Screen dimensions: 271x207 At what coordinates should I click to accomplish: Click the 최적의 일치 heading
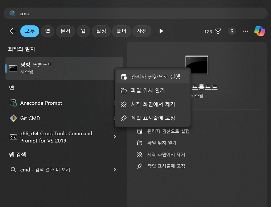[21, 49]
